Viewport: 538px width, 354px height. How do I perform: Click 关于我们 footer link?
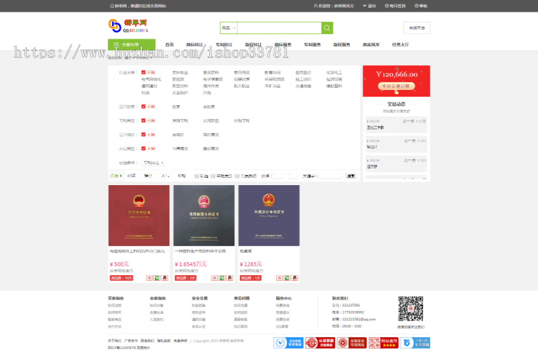coord(115,341)
